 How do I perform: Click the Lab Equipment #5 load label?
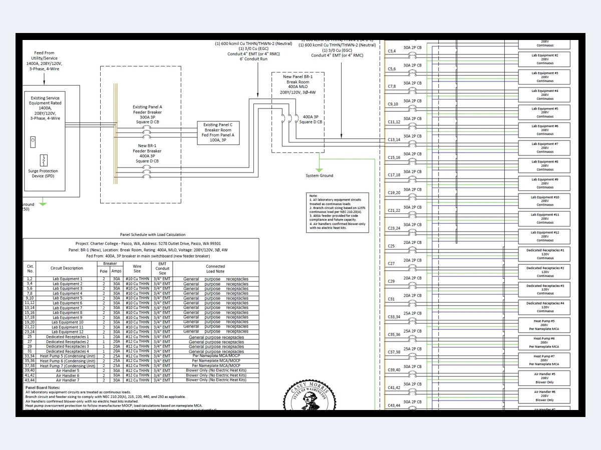543,112
